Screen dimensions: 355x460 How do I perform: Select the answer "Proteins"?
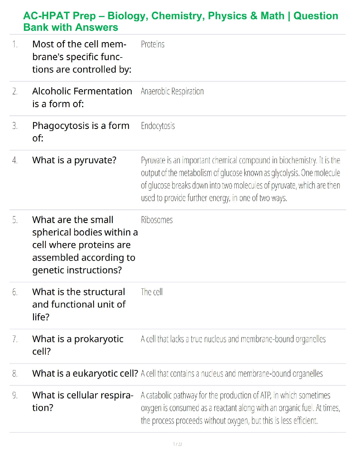coord(153,44)
